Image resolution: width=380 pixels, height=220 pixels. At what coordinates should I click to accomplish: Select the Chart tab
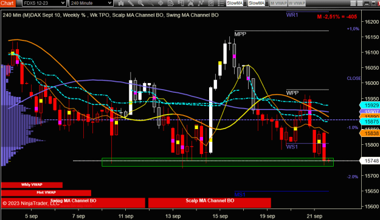coord(7,3)
